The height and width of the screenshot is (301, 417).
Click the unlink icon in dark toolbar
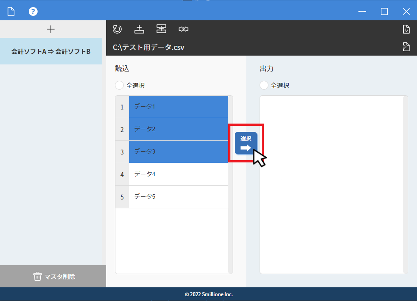[184, 29]
